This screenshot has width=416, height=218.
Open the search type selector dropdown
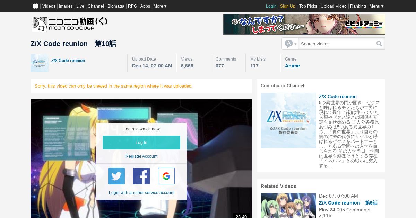[x=290, y=44]
